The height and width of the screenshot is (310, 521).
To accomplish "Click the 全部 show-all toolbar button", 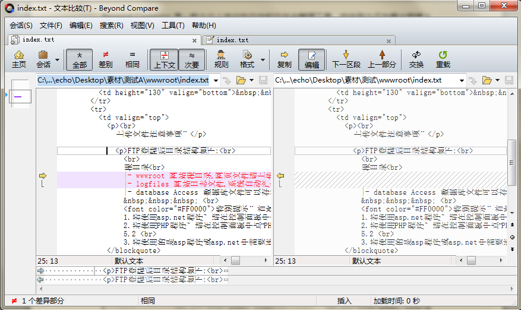I will pos(80,59).
